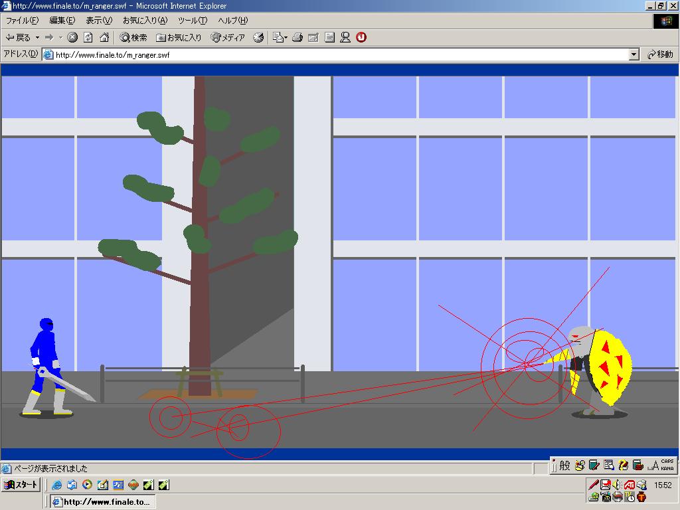Open the Edit (編集) menu

coord(62,21)
